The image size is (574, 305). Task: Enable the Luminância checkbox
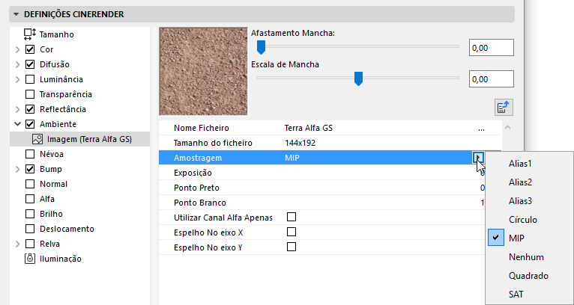click(x=30, y=79)
